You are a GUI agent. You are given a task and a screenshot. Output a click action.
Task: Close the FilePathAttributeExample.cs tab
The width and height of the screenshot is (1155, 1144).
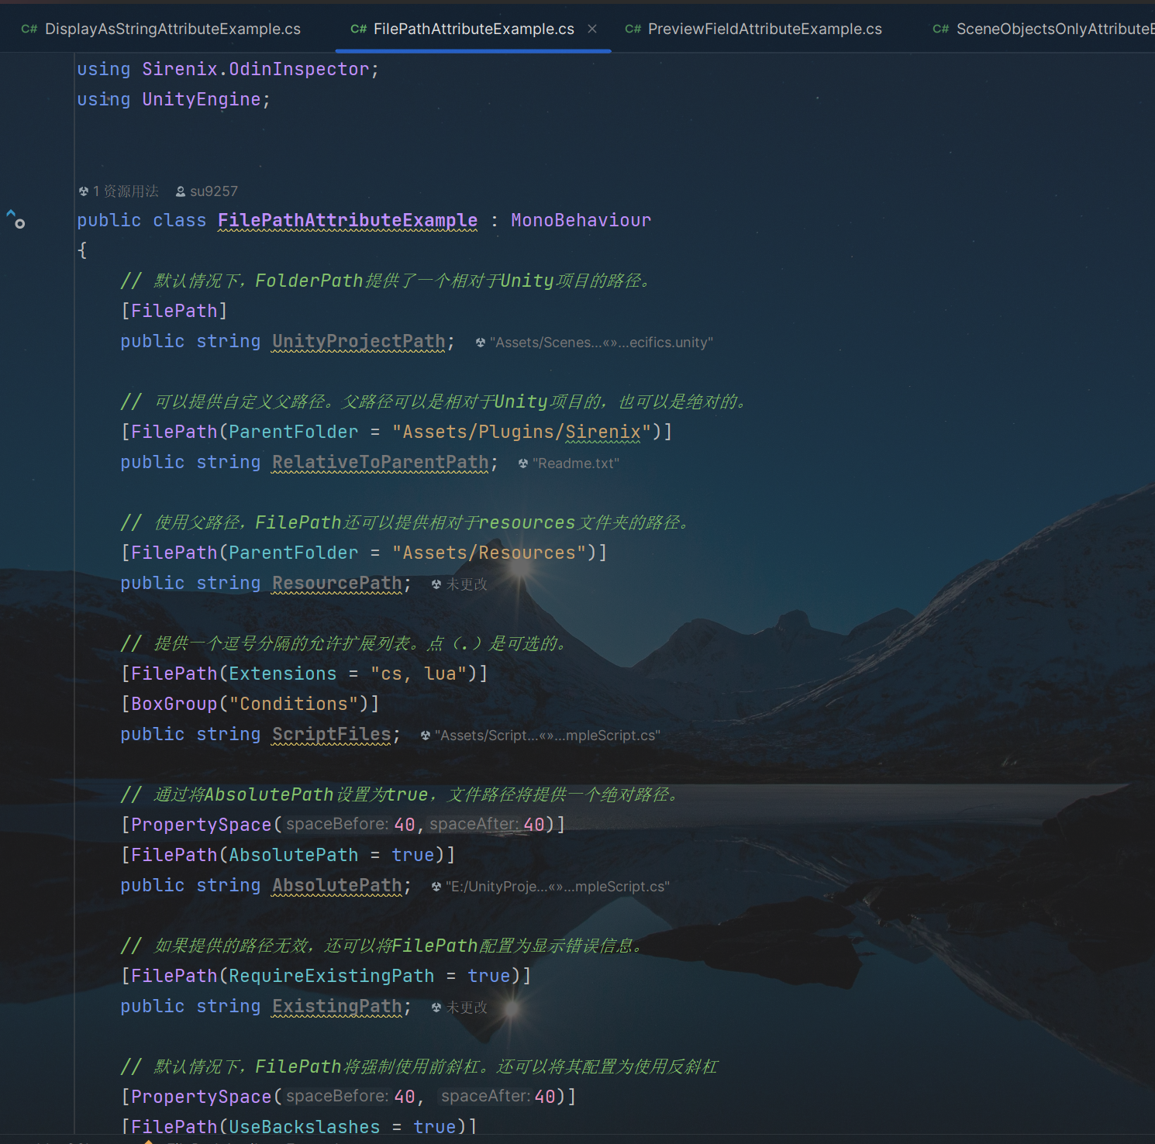click(592, 29)
